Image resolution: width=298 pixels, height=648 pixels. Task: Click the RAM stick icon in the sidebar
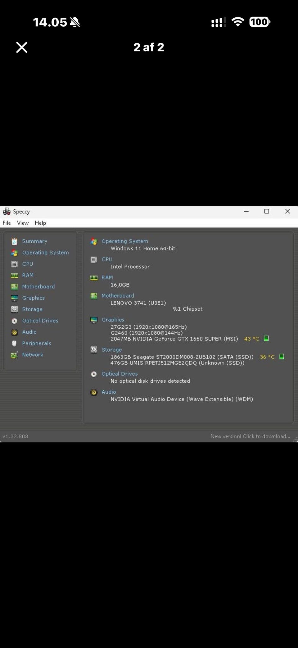tap(14, 276)
